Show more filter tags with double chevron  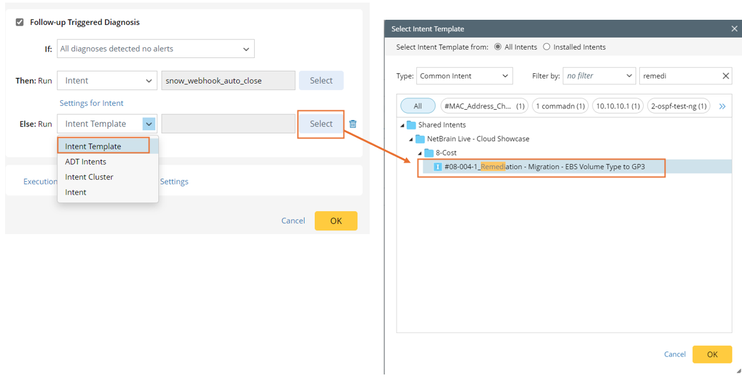coord(722,107)
